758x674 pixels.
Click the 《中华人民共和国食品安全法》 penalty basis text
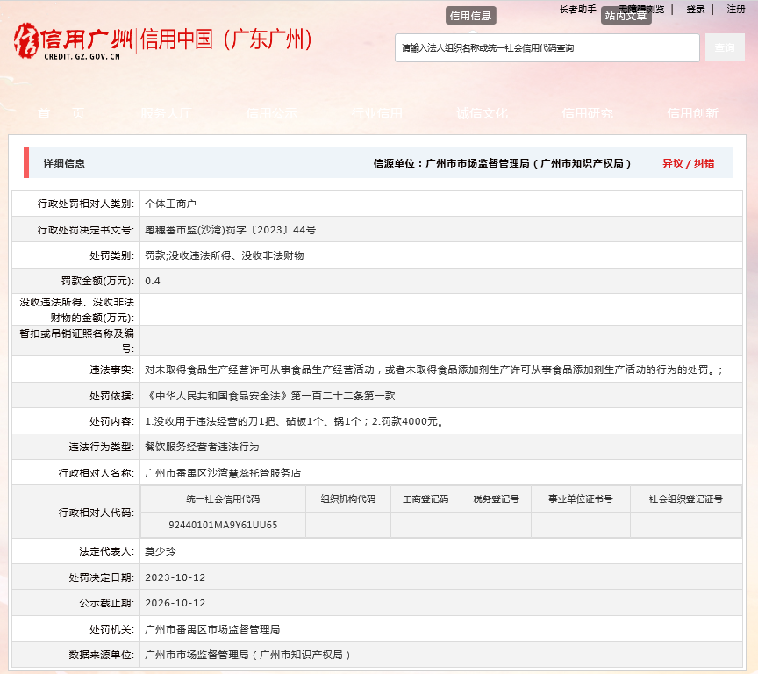[269, 396]
